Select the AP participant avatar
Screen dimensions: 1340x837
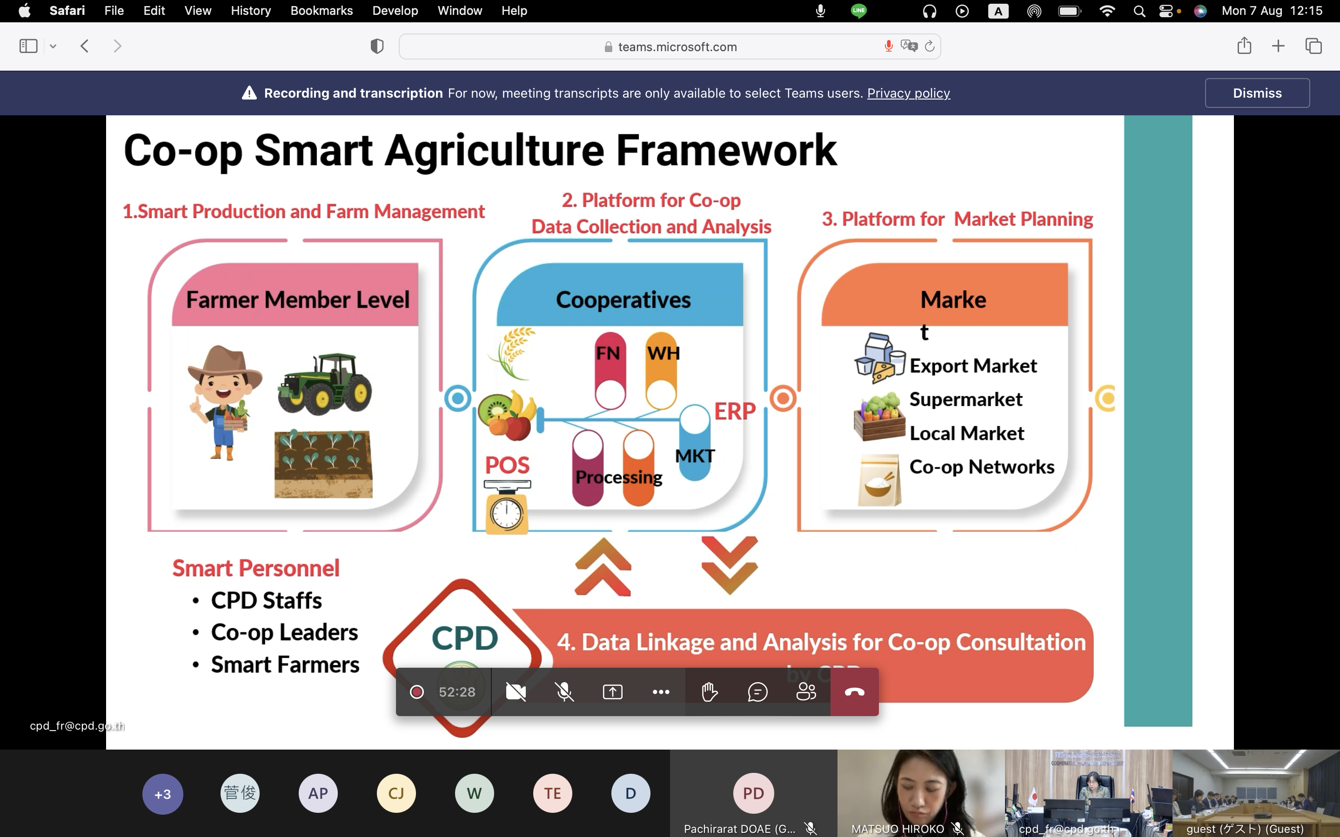(318, 793)
